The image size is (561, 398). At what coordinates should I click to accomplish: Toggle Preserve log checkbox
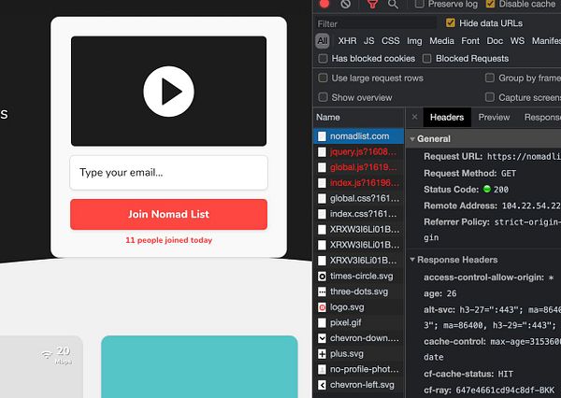click(x=420, y=4)
